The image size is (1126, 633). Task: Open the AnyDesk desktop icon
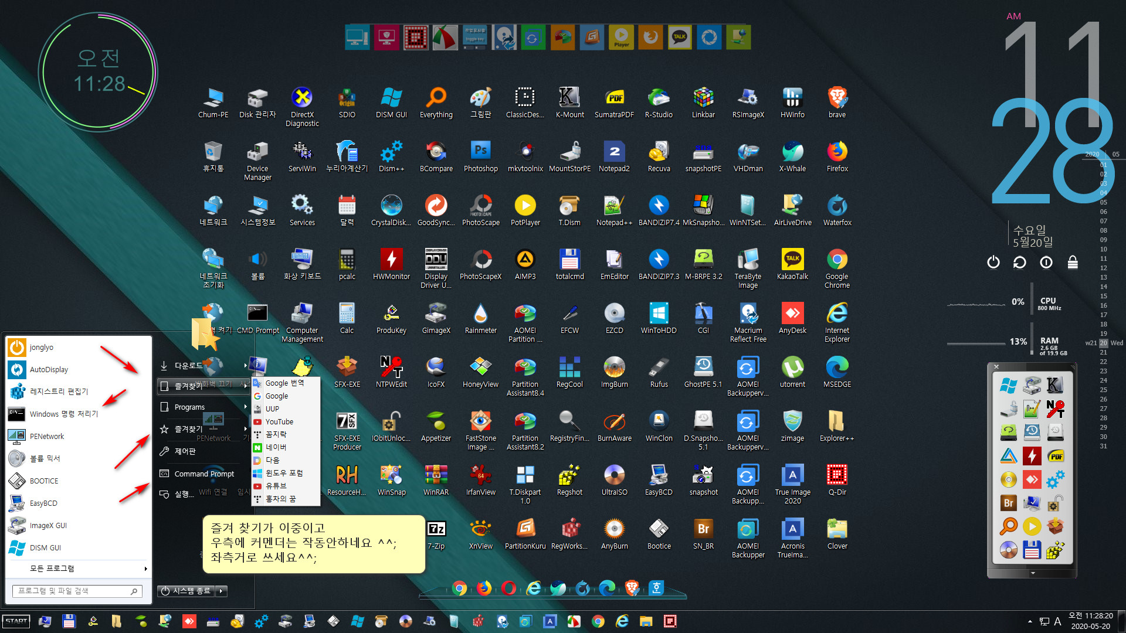pos(792,318)
